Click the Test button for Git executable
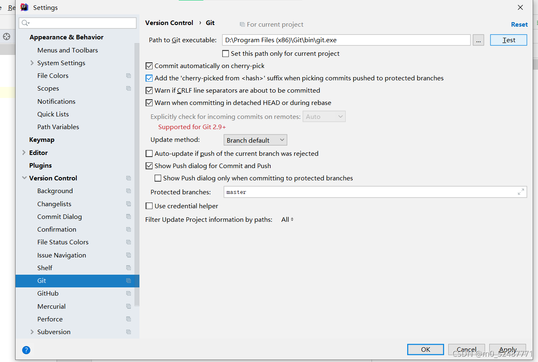This screenshot has width=538, height=362. pyautogui.click(x=508, y=40)
